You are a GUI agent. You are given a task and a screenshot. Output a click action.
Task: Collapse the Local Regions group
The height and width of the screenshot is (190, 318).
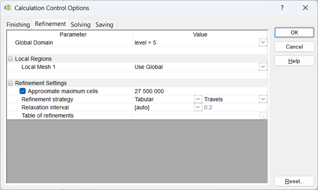[10, 59]
